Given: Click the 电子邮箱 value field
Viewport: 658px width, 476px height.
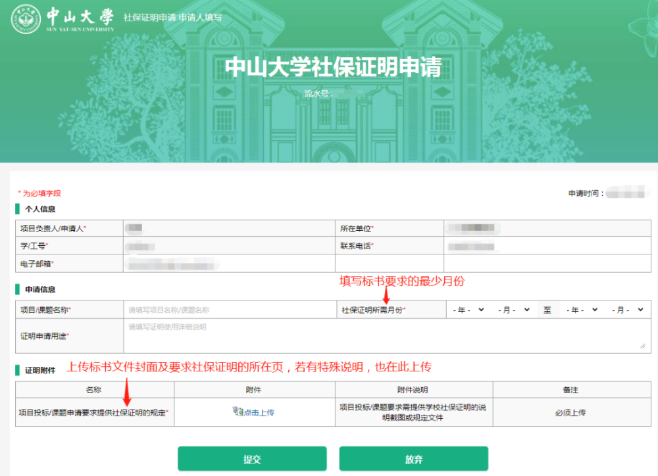Looking at the screenshot, I should [229, 264].
